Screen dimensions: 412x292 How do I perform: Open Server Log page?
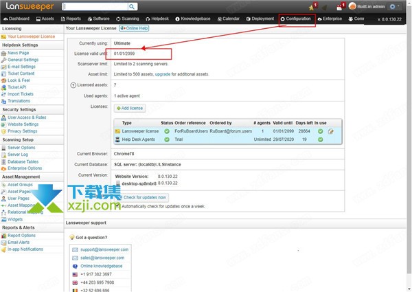click(x=18, y=155)
